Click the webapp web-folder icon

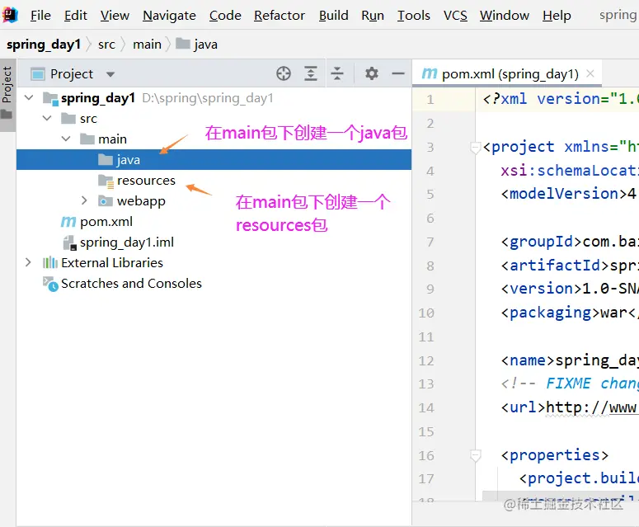(x=106, y=201)
